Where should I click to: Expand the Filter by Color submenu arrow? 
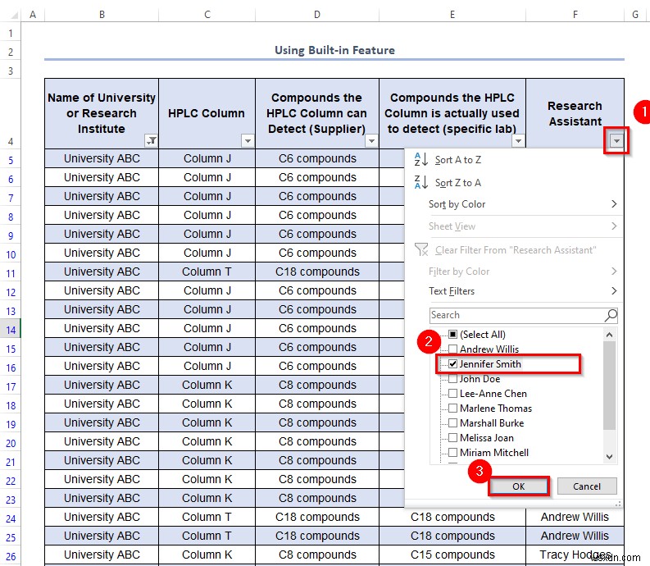pyautogui.click(x=614, y=272)
